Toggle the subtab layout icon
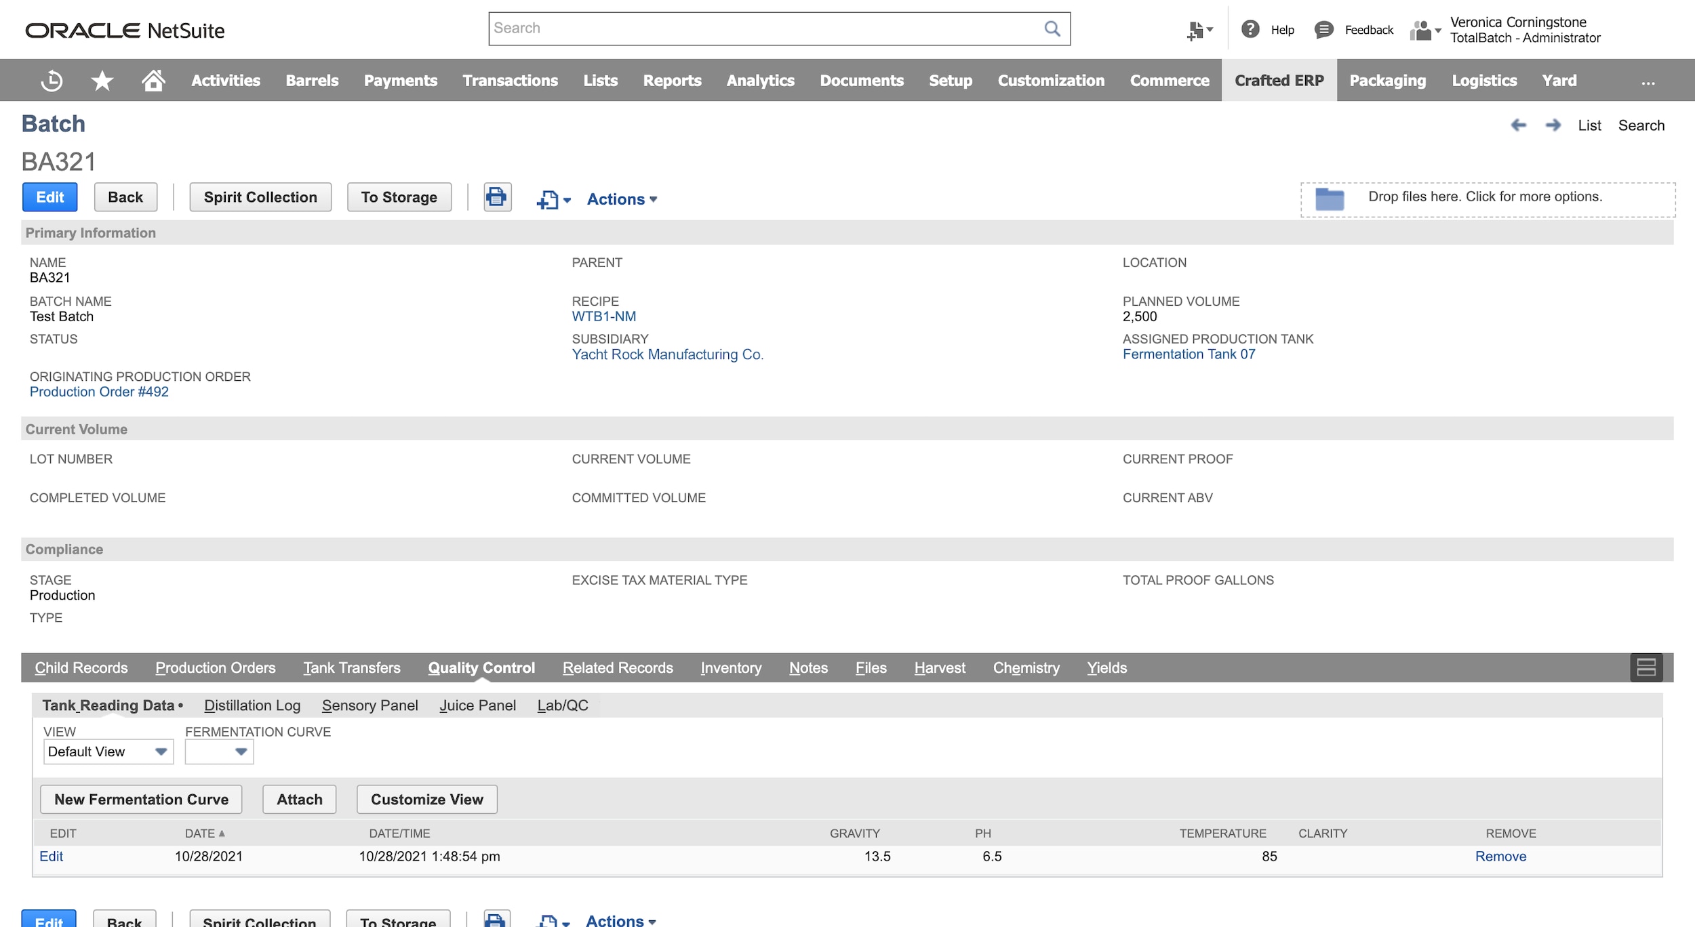 [x=1646, y=667]
